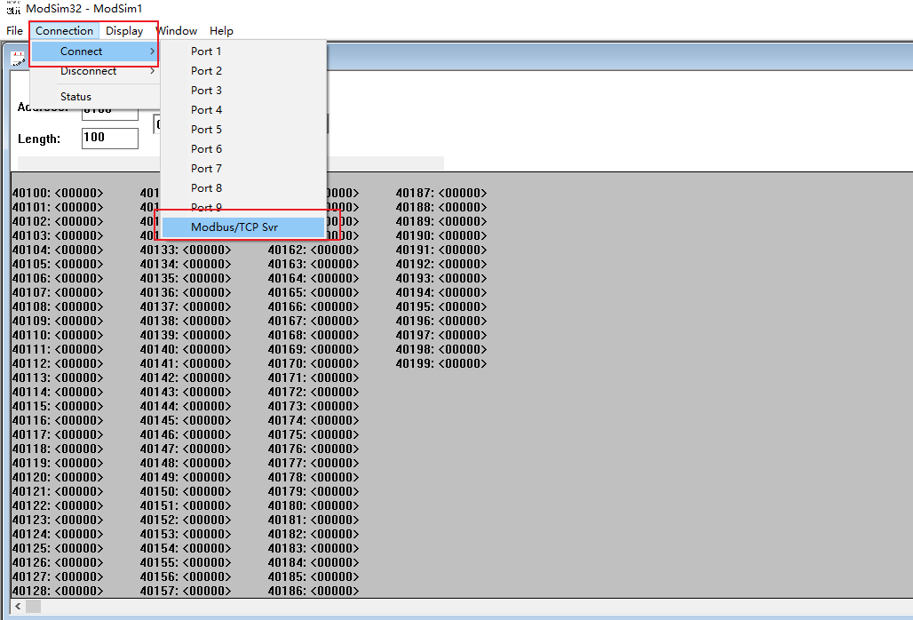
Task: Pick Port 5 in the submenu
Action: (x=206, y=130)
